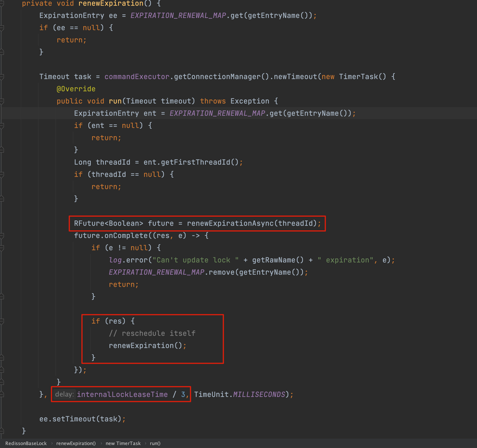Place cursor on renewExpirationAsync(threadId) call
Screen dimensions: 477x448
click(252, 223)
